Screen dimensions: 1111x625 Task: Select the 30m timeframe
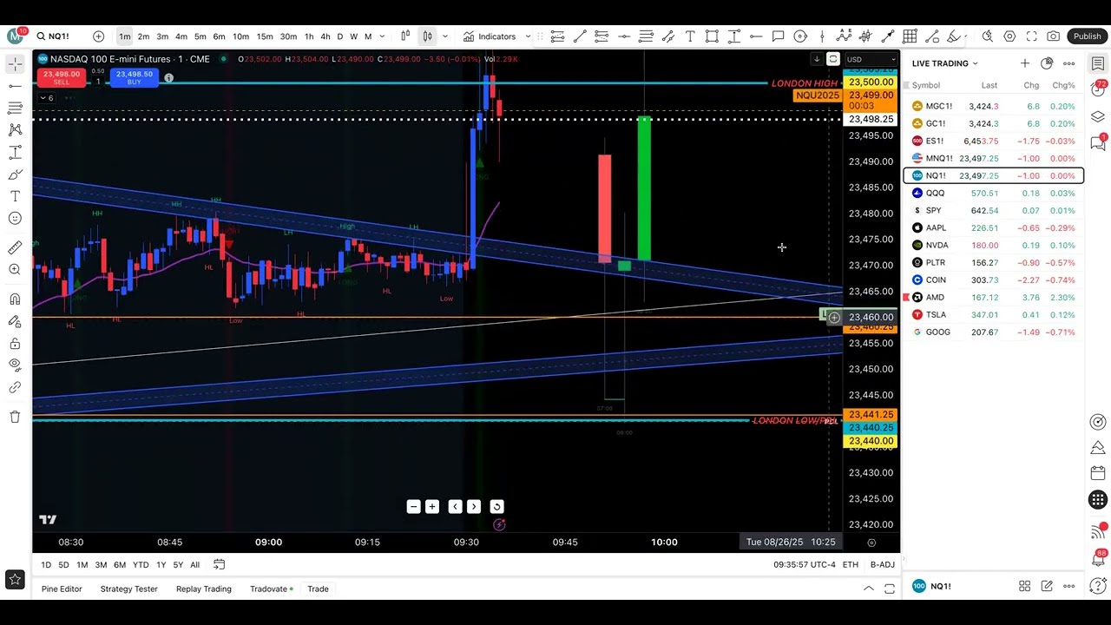click(288, 36)
